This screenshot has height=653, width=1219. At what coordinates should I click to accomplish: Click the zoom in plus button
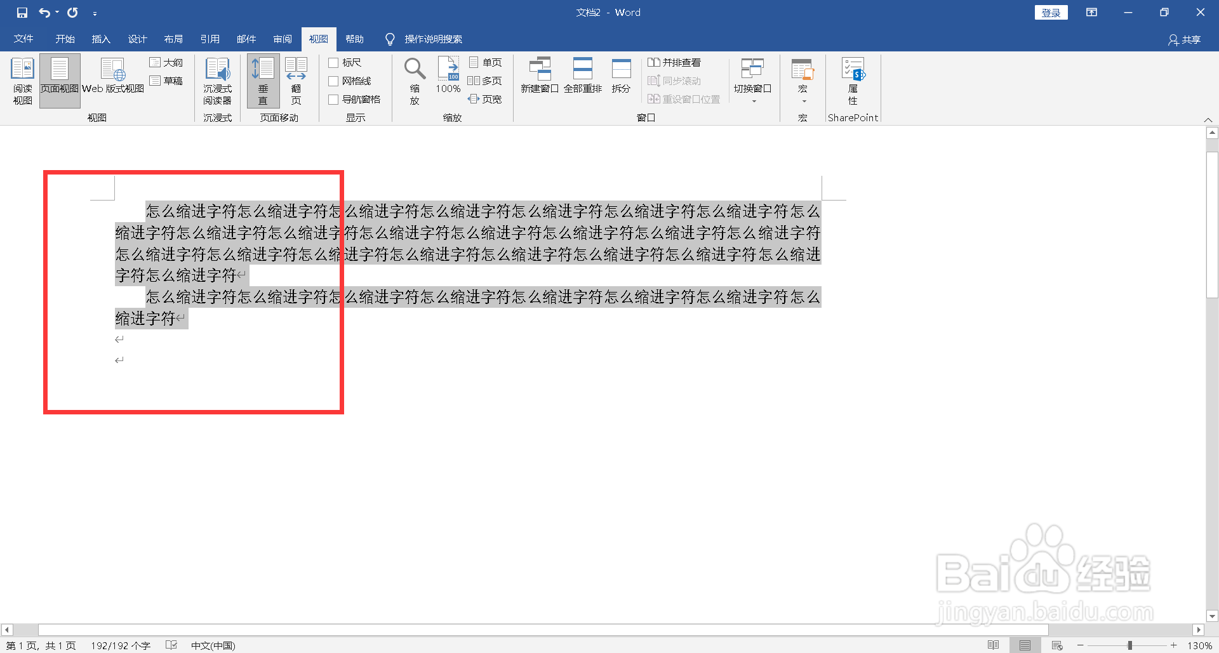[x=1174, y=645]
